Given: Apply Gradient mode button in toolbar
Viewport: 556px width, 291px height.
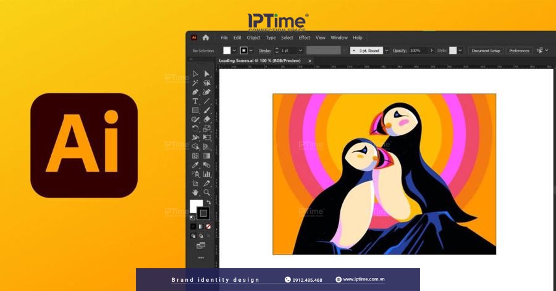Looking at the screenshot, I should pos(201,227).
